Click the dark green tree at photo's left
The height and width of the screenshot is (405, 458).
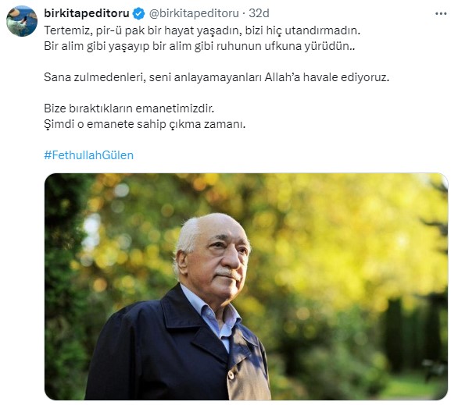point(63,286)
